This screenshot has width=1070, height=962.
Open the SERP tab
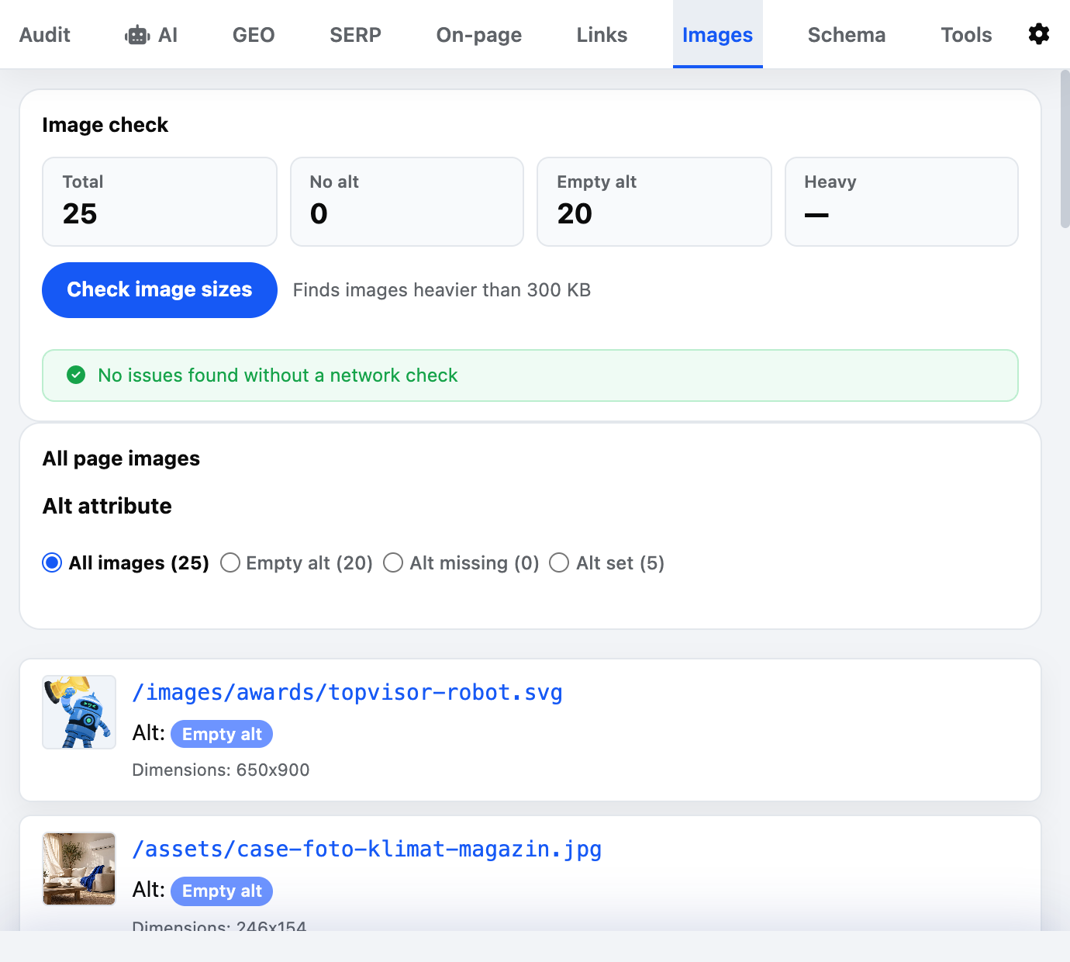(x=355, y=35)
